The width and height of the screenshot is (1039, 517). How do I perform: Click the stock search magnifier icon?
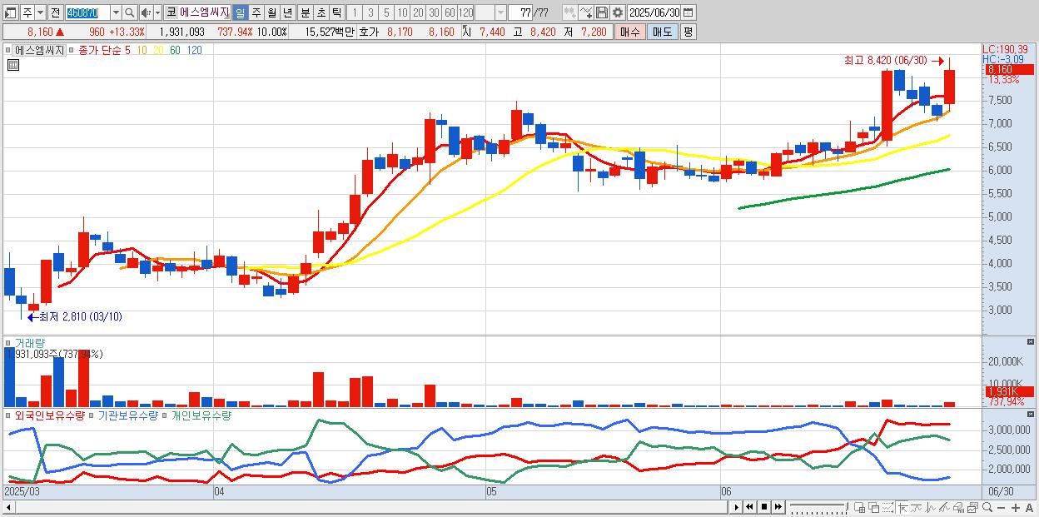click(130, 13)
